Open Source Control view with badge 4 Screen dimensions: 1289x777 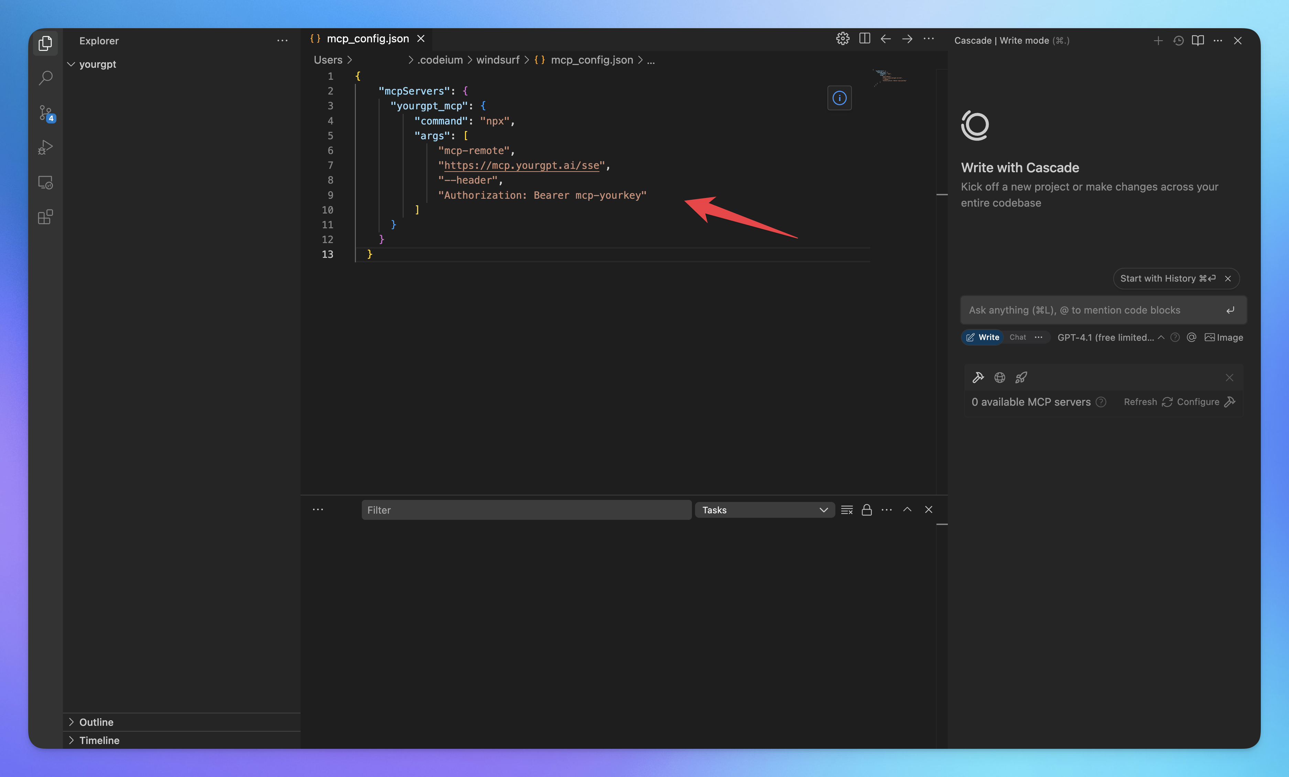(x=46, y=113)
